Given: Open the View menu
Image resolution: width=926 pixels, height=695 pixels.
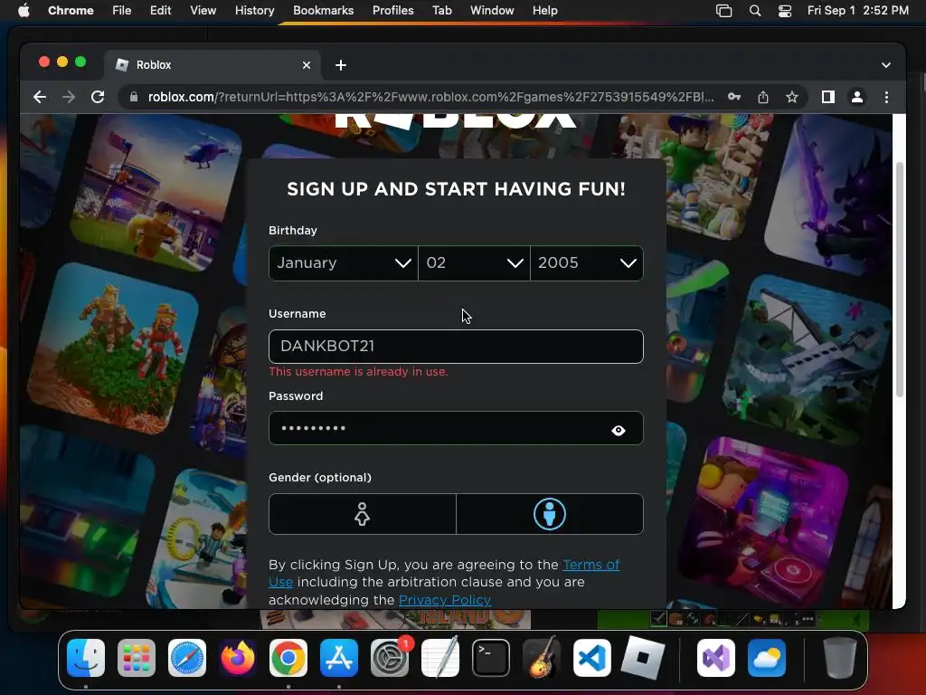Looking at the screenshot, I should pos(203,11).
